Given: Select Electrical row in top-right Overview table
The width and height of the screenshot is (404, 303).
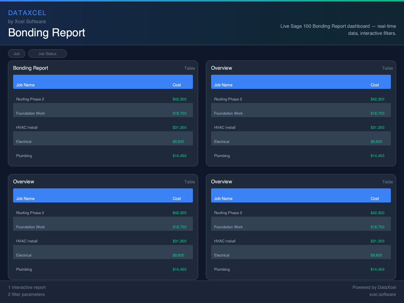Looking at the screenshot, I should click(222, 142).
